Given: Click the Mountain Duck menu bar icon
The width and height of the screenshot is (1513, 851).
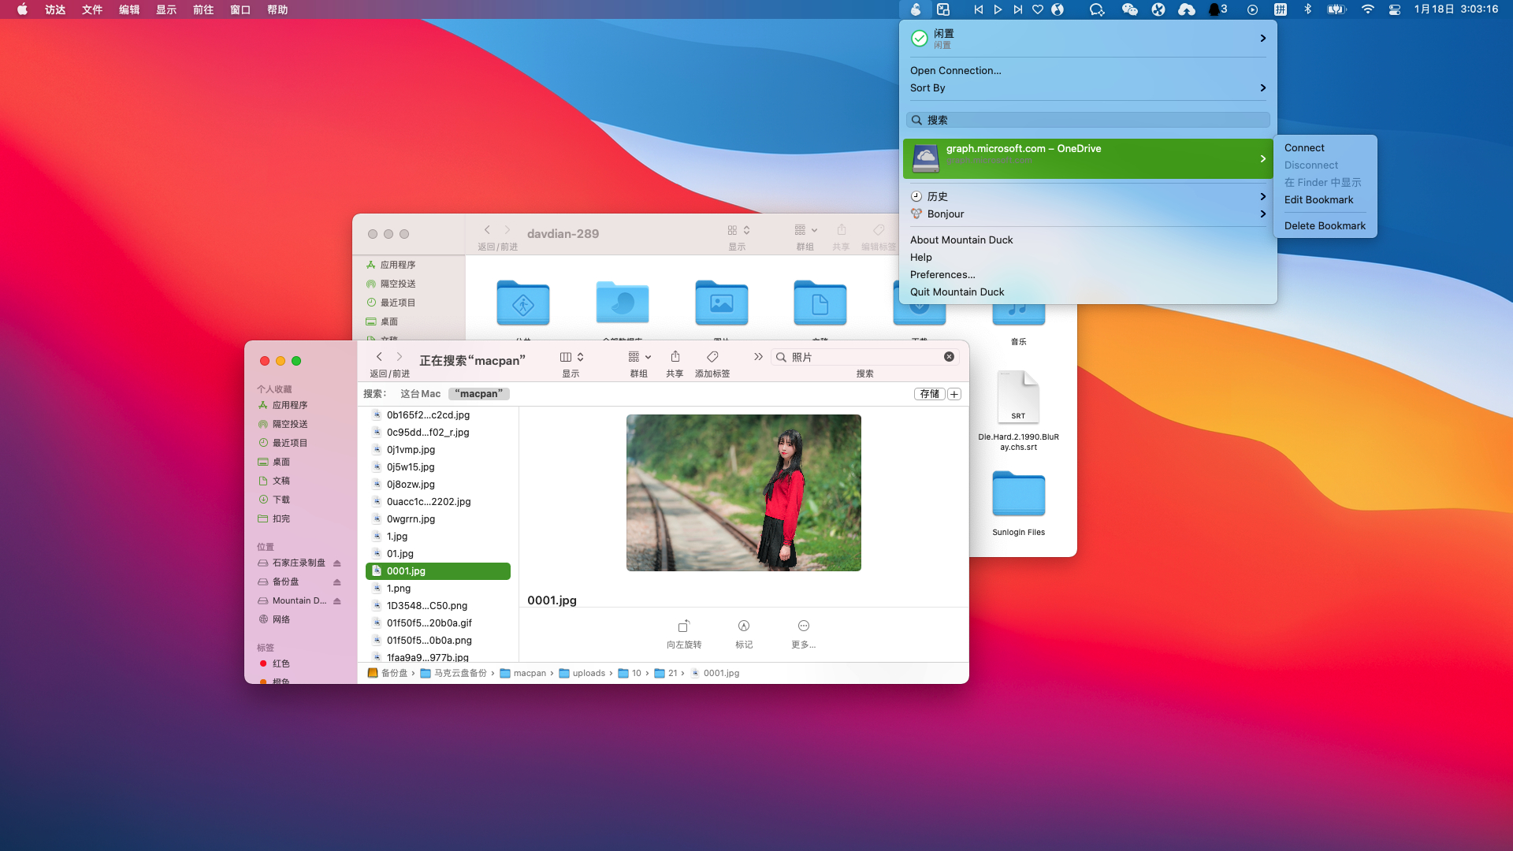Looking at the screenshot, I should point(915,9).
